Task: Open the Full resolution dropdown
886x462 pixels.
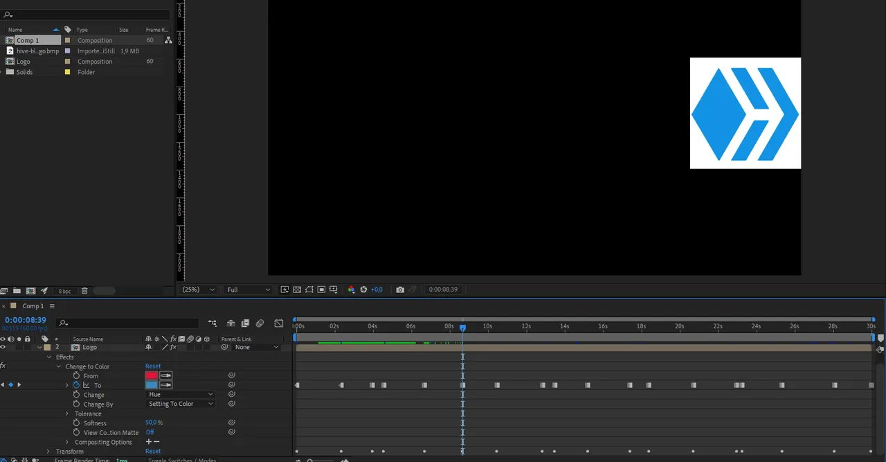Action: 248,290
